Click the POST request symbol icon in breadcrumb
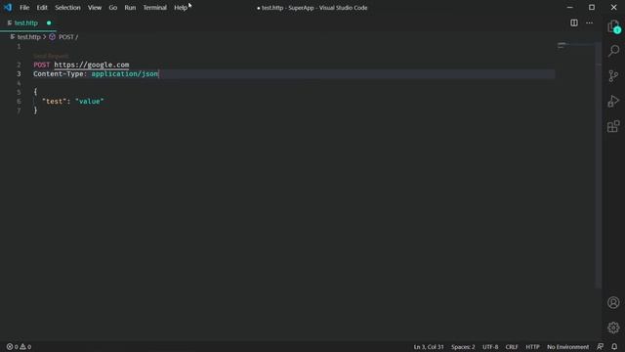The height and width of the screenshot is (352, 625). 52,37
